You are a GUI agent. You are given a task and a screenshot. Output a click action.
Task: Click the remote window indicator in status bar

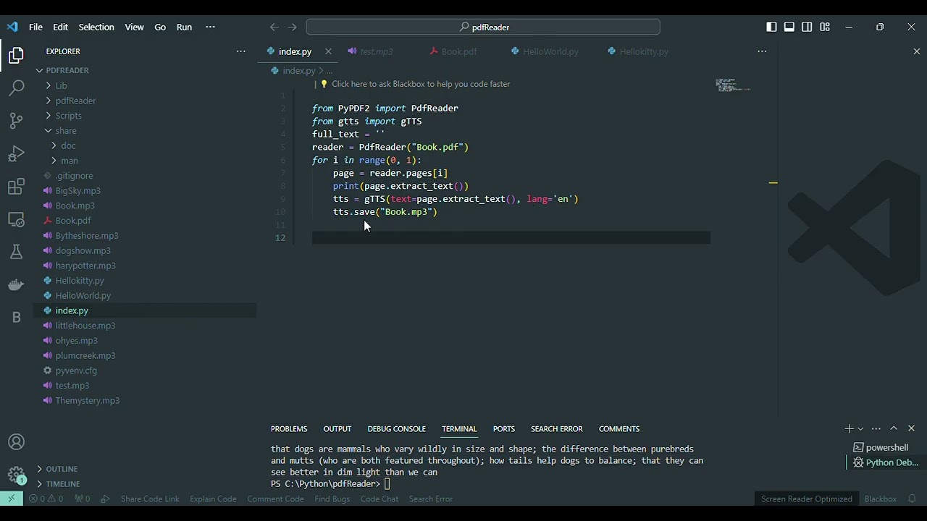click(11, 499)
